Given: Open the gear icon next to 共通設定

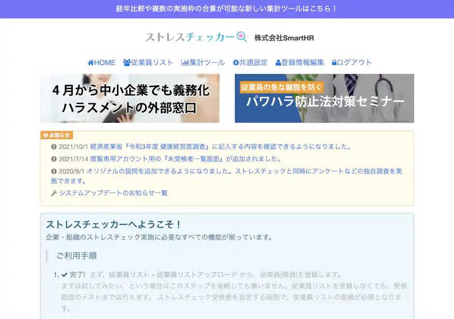Looking at the screenshot, I should coord(235,62).
